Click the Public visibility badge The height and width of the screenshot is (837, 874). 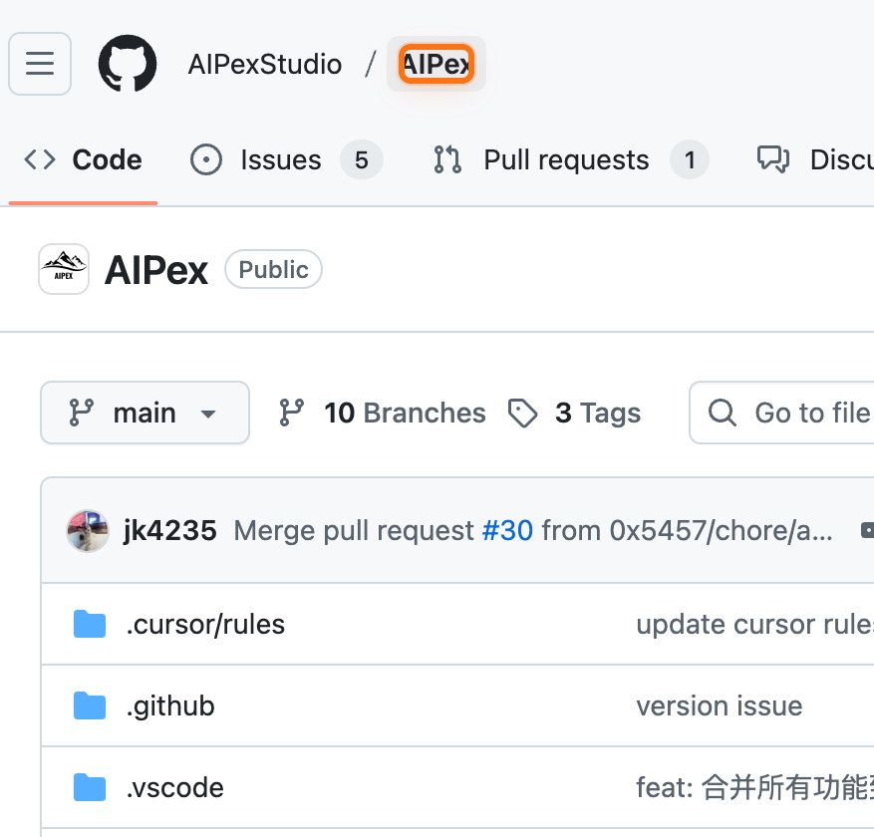273,268
